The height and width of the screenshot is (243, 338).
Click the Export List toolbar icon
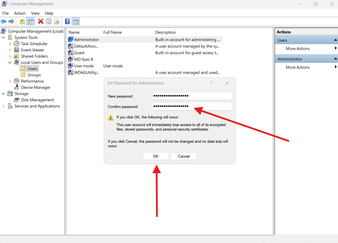coord(56,21)
